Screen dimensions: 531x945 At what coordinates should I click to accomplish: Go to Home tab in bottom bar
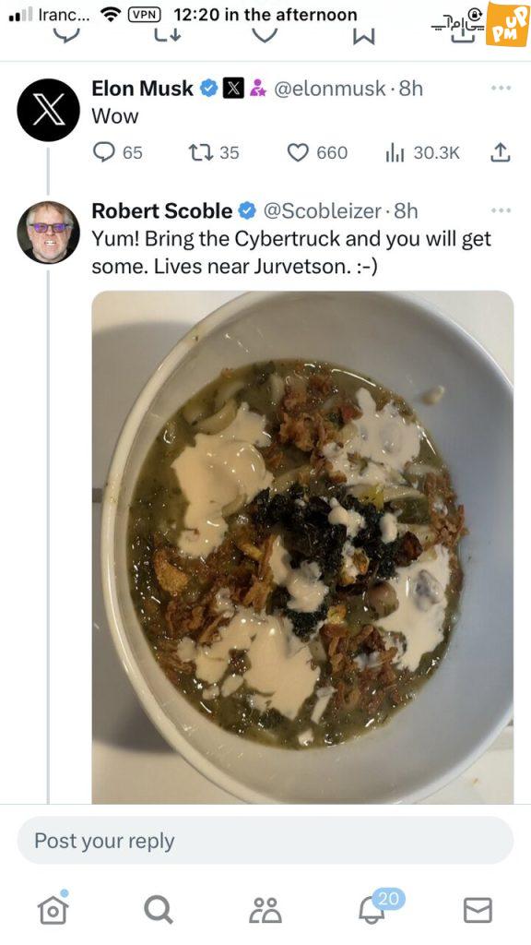(53, 909)
